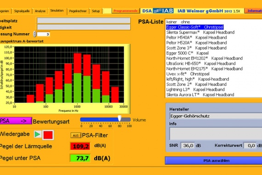Click the tallest 1000 Hz spectrum bar

tap(77, 78)
